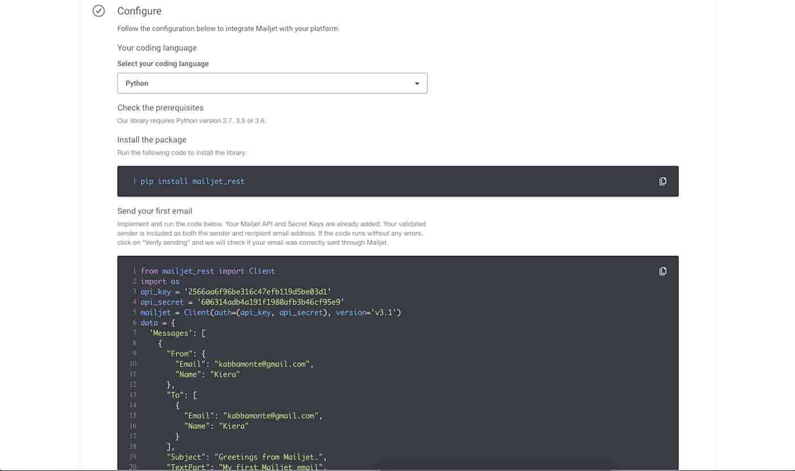Click the Configure step checkmark icon
This screenshot has width=795, height=471.
99,11
